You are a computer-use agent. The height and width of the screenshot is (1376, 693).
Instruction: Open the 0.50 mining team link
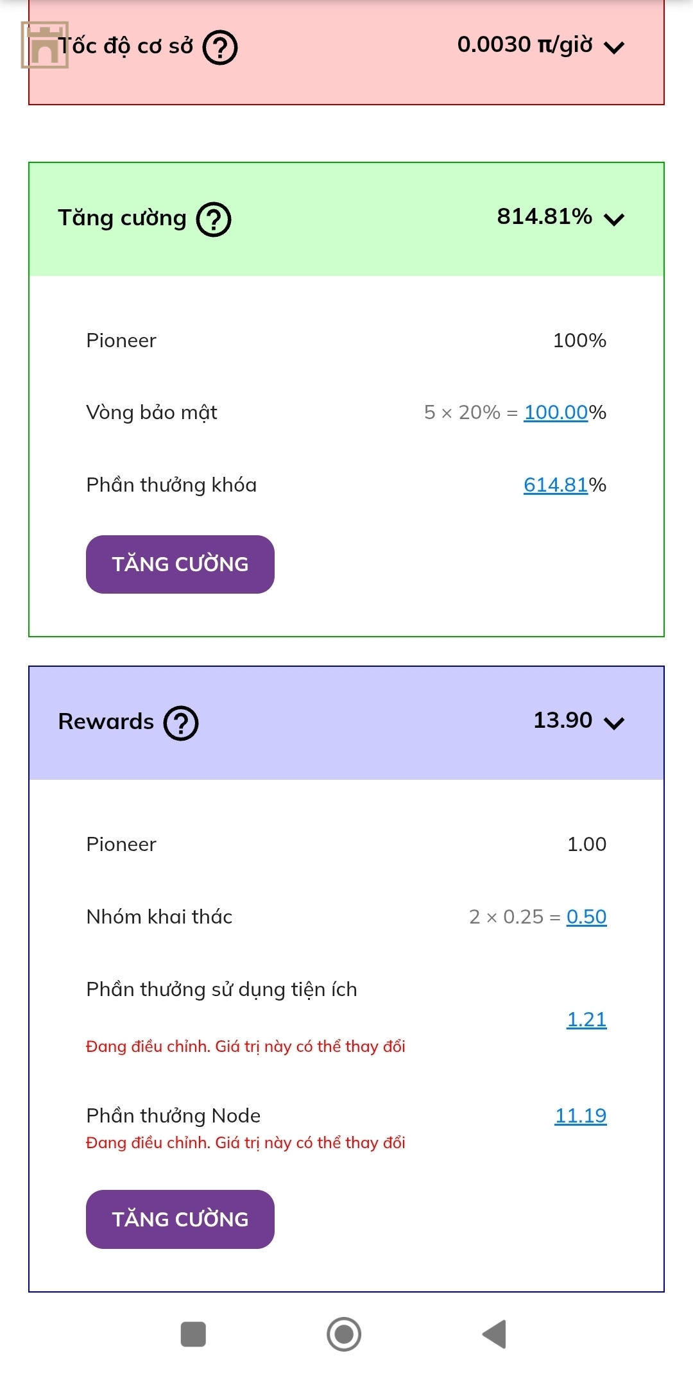586,916
